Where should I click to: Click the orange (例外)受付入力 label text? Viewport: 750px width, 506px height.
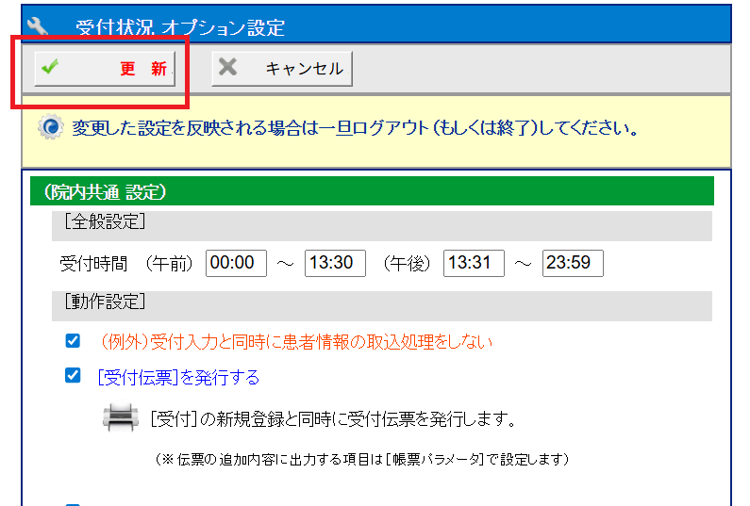click(295, 342)
